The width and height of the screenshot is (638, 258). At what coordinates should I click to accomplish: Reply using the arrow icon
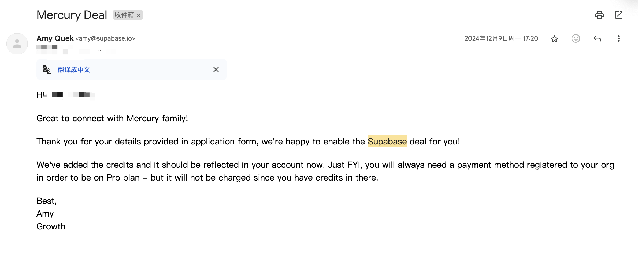pyautogui.click(x=597, y=39)
